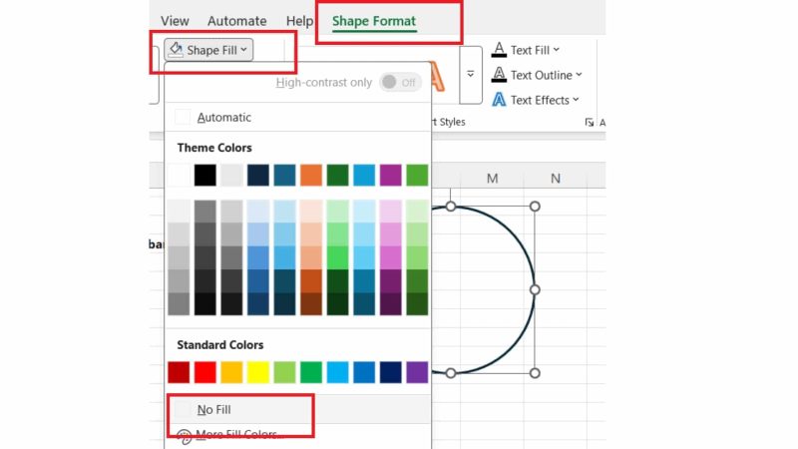Select standard purple color swatch
Image resolution: width=798 pixels, height=449 pixels.
[x=417, y=372]
